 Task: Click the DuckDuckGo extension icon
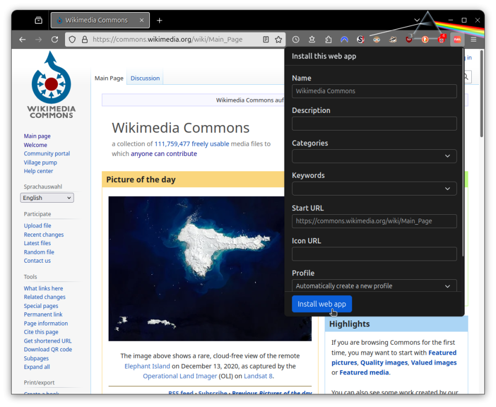tap(425, 40)
